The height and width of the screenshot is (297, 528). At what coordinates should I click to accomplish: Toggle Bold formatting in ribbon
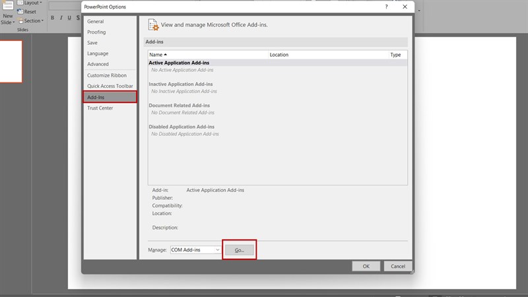coord(53,18)
